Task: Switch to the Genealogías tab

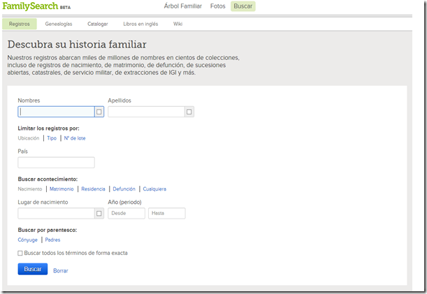Action: pyautogui.click(x=59, y=24)
